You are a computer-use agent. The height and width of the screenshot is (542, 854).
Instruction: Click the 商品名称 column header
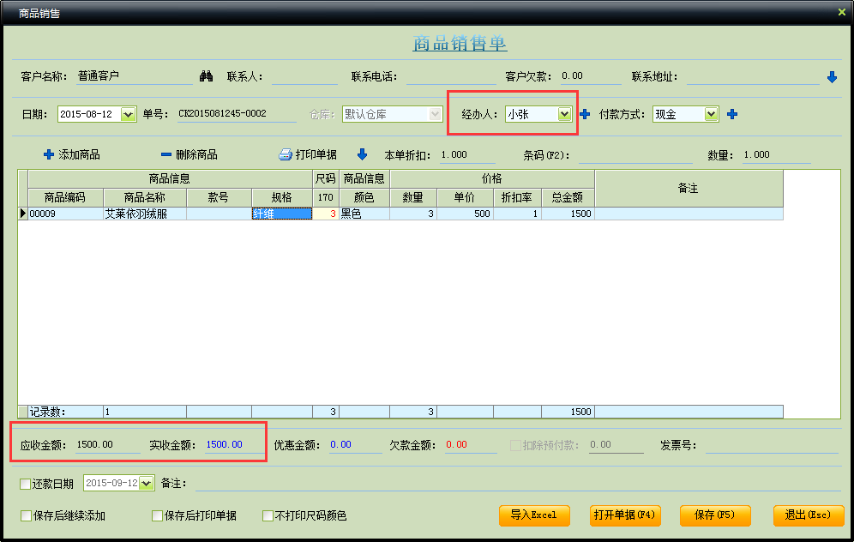(x=145, y=197)
